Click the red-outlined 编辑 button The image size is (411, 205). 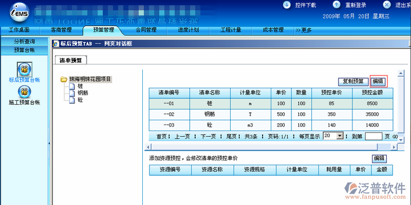pyautogui.click(x=379, y=82)
